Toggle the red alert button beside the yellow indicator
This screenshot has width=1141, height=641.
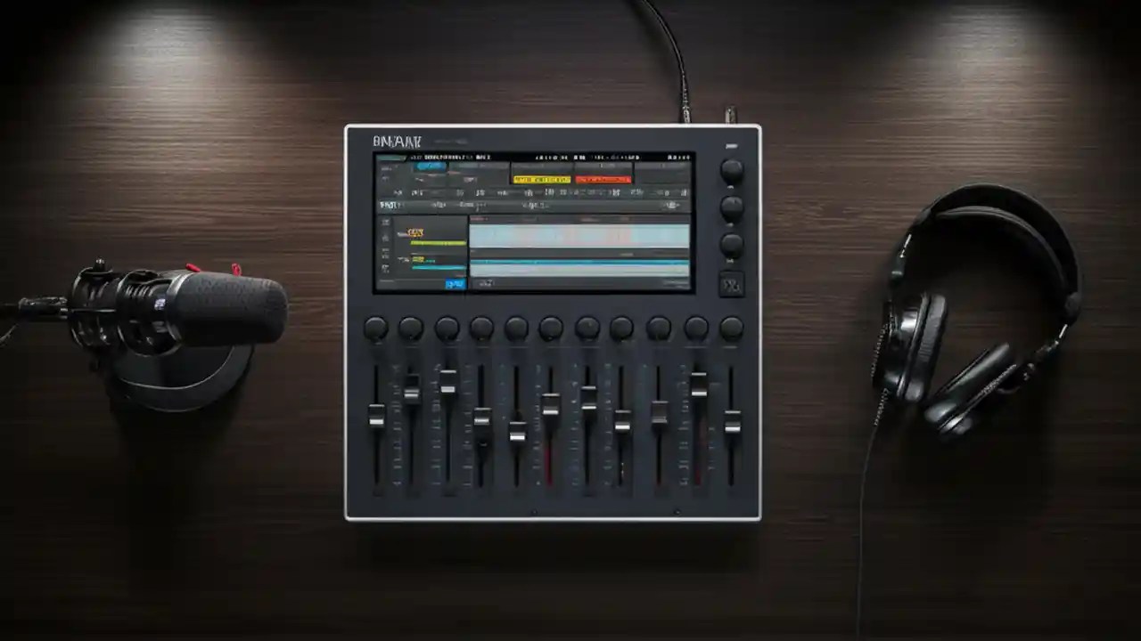[x=603, y=180]
